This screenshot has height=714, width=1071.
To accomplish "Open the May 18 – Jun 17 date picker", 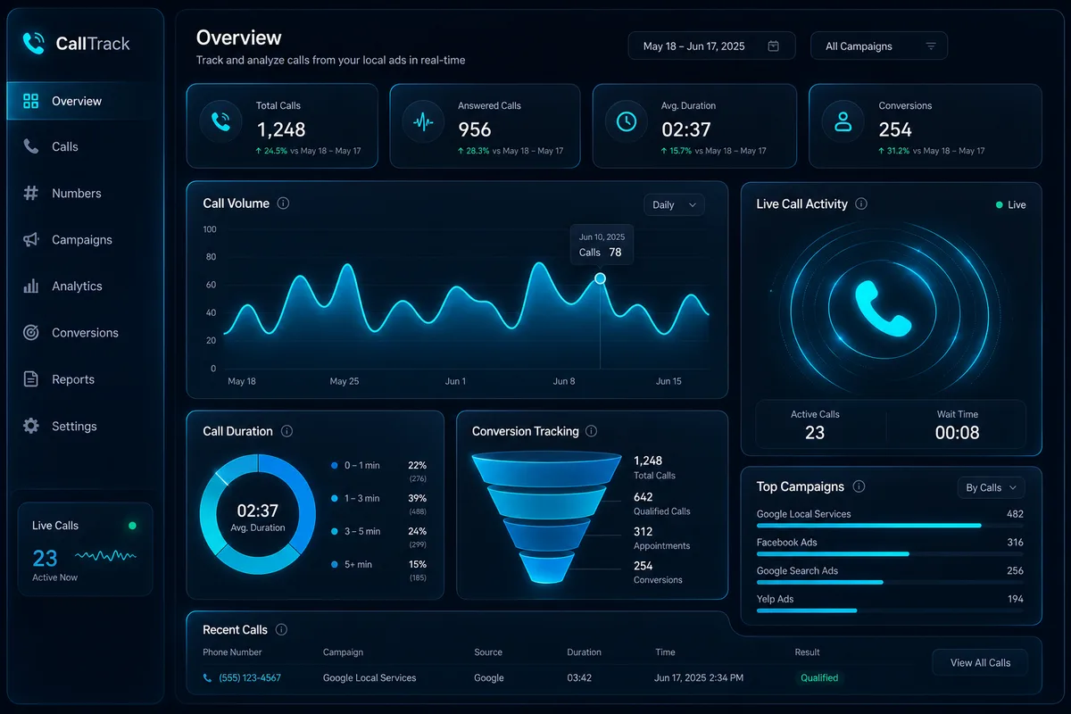I will pyautogui.click(x=711, y=46).
